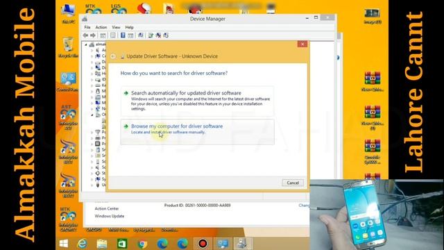
Task: Switch to Device Manager taskbar button
Action: pos(243,244)
